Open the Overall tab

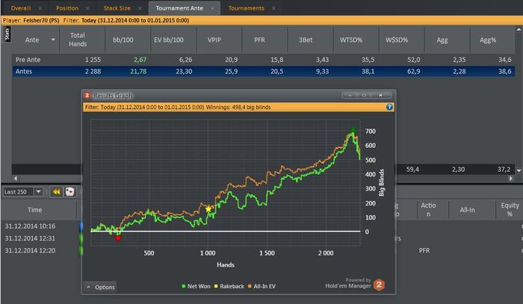20,8
